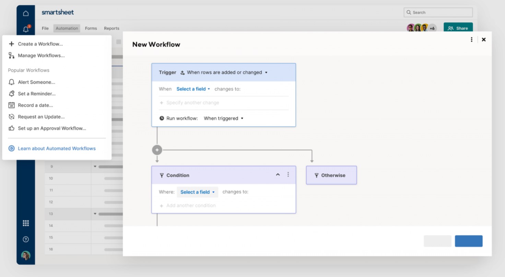Click the Record a date calendar icon
Viewport: 505px width, 277px height.
(11, 105)
